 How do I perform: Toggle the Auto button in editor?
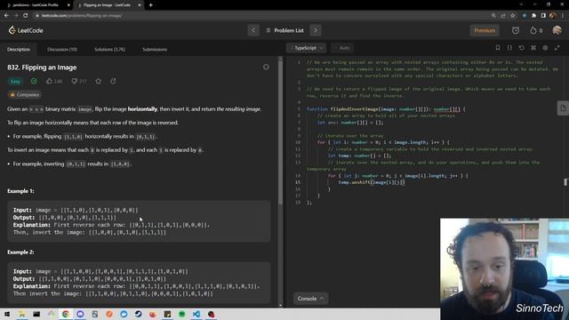point(342,48)
